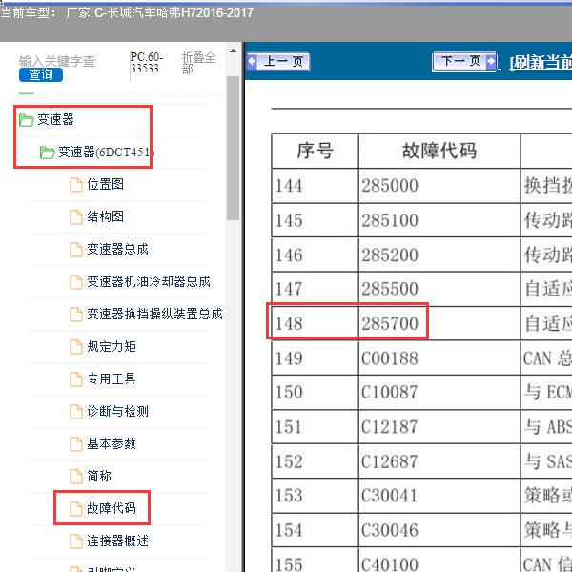Click the page icon beside 位置图

76,185
